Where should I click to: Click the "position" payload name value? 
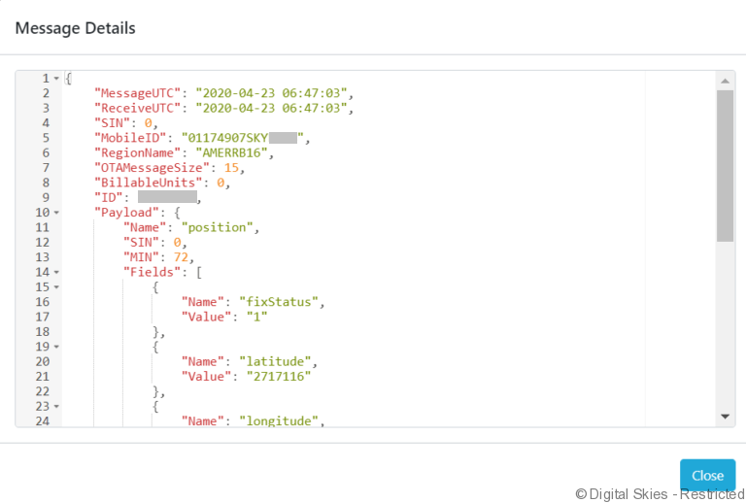tap(222, 227)
